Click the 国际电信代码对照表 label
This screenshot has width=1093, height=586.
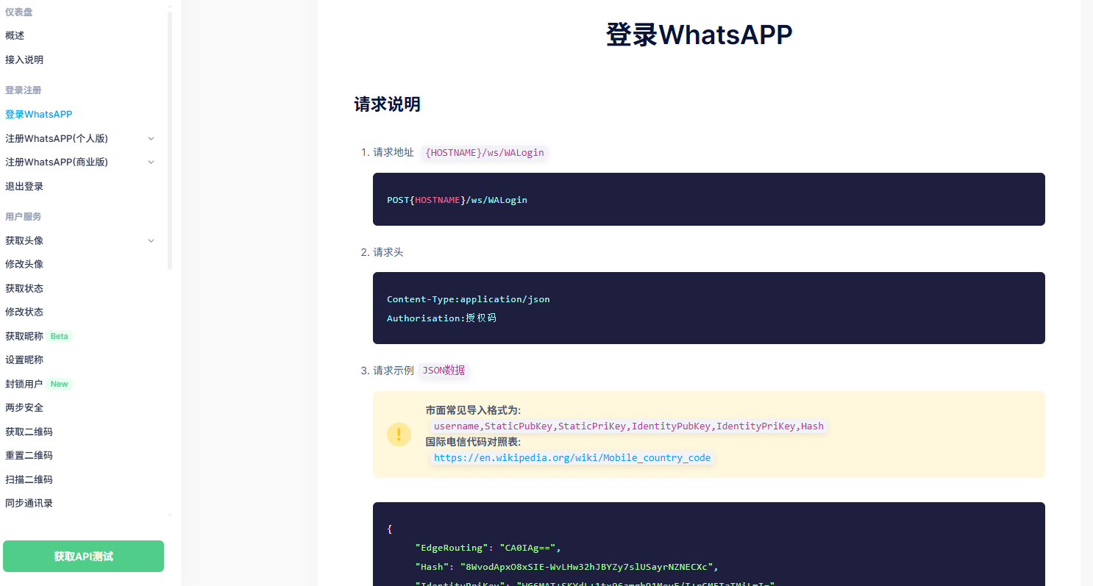point(473,442)
